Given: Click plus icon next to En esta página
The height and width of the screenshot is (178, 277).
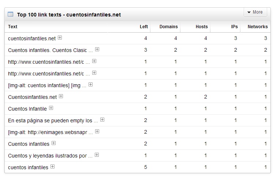Looking at the screenshot, I should 102,120.
